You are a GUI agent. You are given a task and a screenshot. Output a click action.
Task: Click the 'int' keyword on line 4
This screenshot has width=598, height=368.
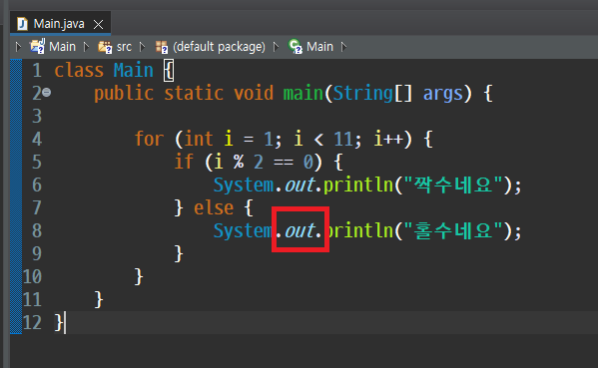[199, 139]
